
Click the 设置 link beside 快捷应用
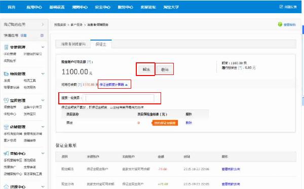click(23, 35)
